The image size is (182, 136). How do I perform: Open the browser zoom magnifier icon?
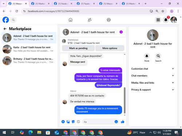(x=157, y=11)
